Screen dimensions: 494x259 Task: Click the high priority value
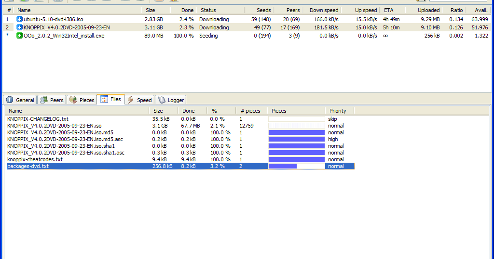pos(333,139)
